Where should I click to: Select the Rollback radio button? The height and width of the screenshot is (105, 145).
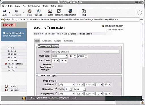pyautogui.click(x=56, y=84)
